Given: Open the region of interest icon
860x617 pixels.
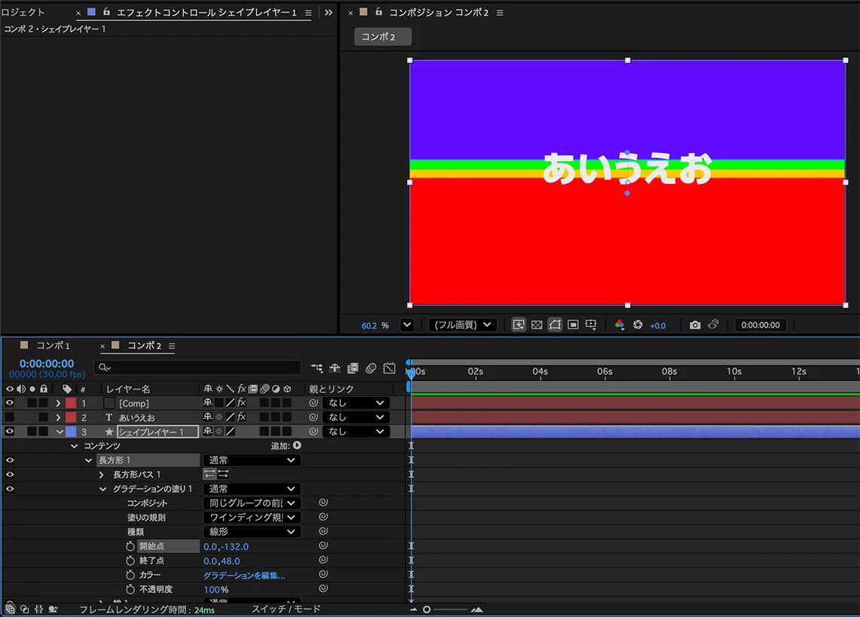Looking at the screenshot, I should tap(573, 325).
